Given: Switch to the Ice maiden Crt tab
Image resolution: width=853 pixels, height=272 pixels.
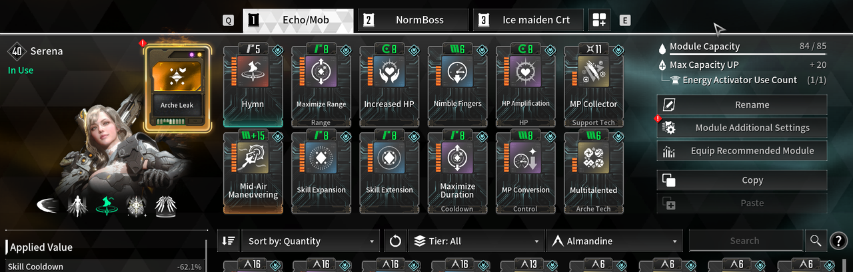Looking at the screenshot, I should 528,21.
